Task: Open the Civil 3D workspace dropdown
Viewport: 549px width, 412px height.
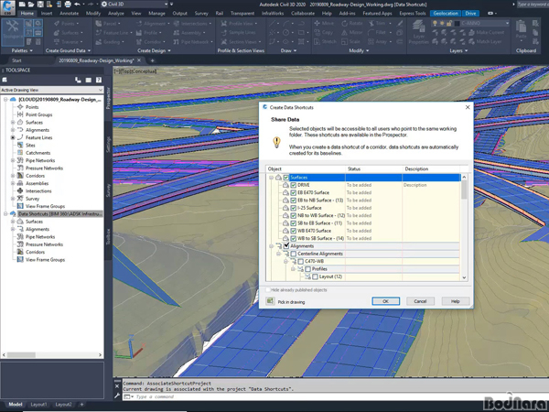Action: point(135,5)
